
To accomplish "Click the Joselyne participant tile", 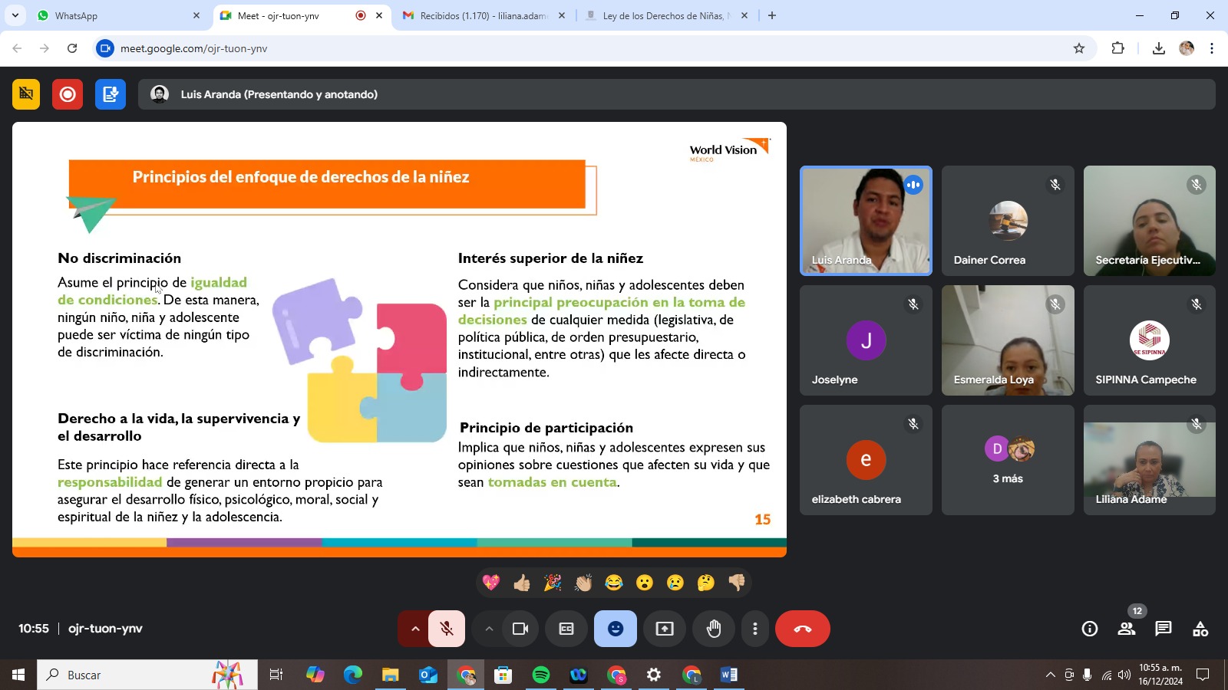I will pyautogui.click(x=866, y=340).
